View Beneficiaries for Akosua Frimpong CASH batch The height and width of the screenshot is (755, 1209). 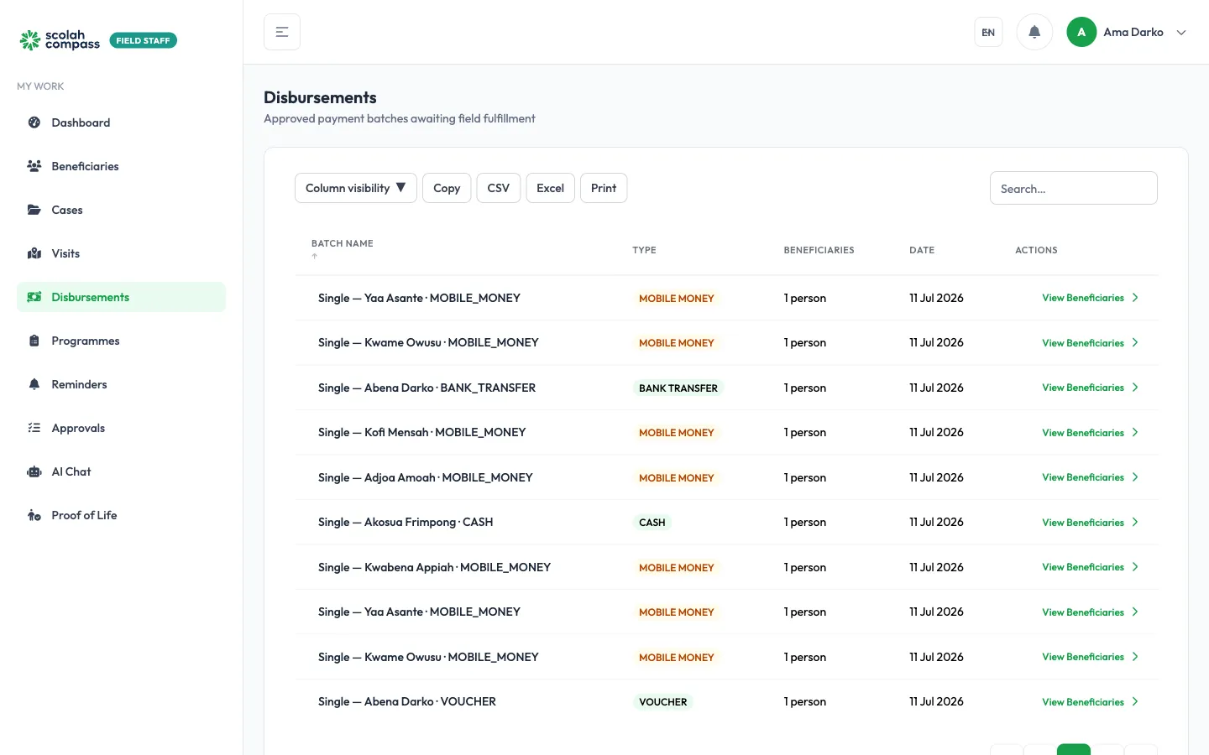1090,522
